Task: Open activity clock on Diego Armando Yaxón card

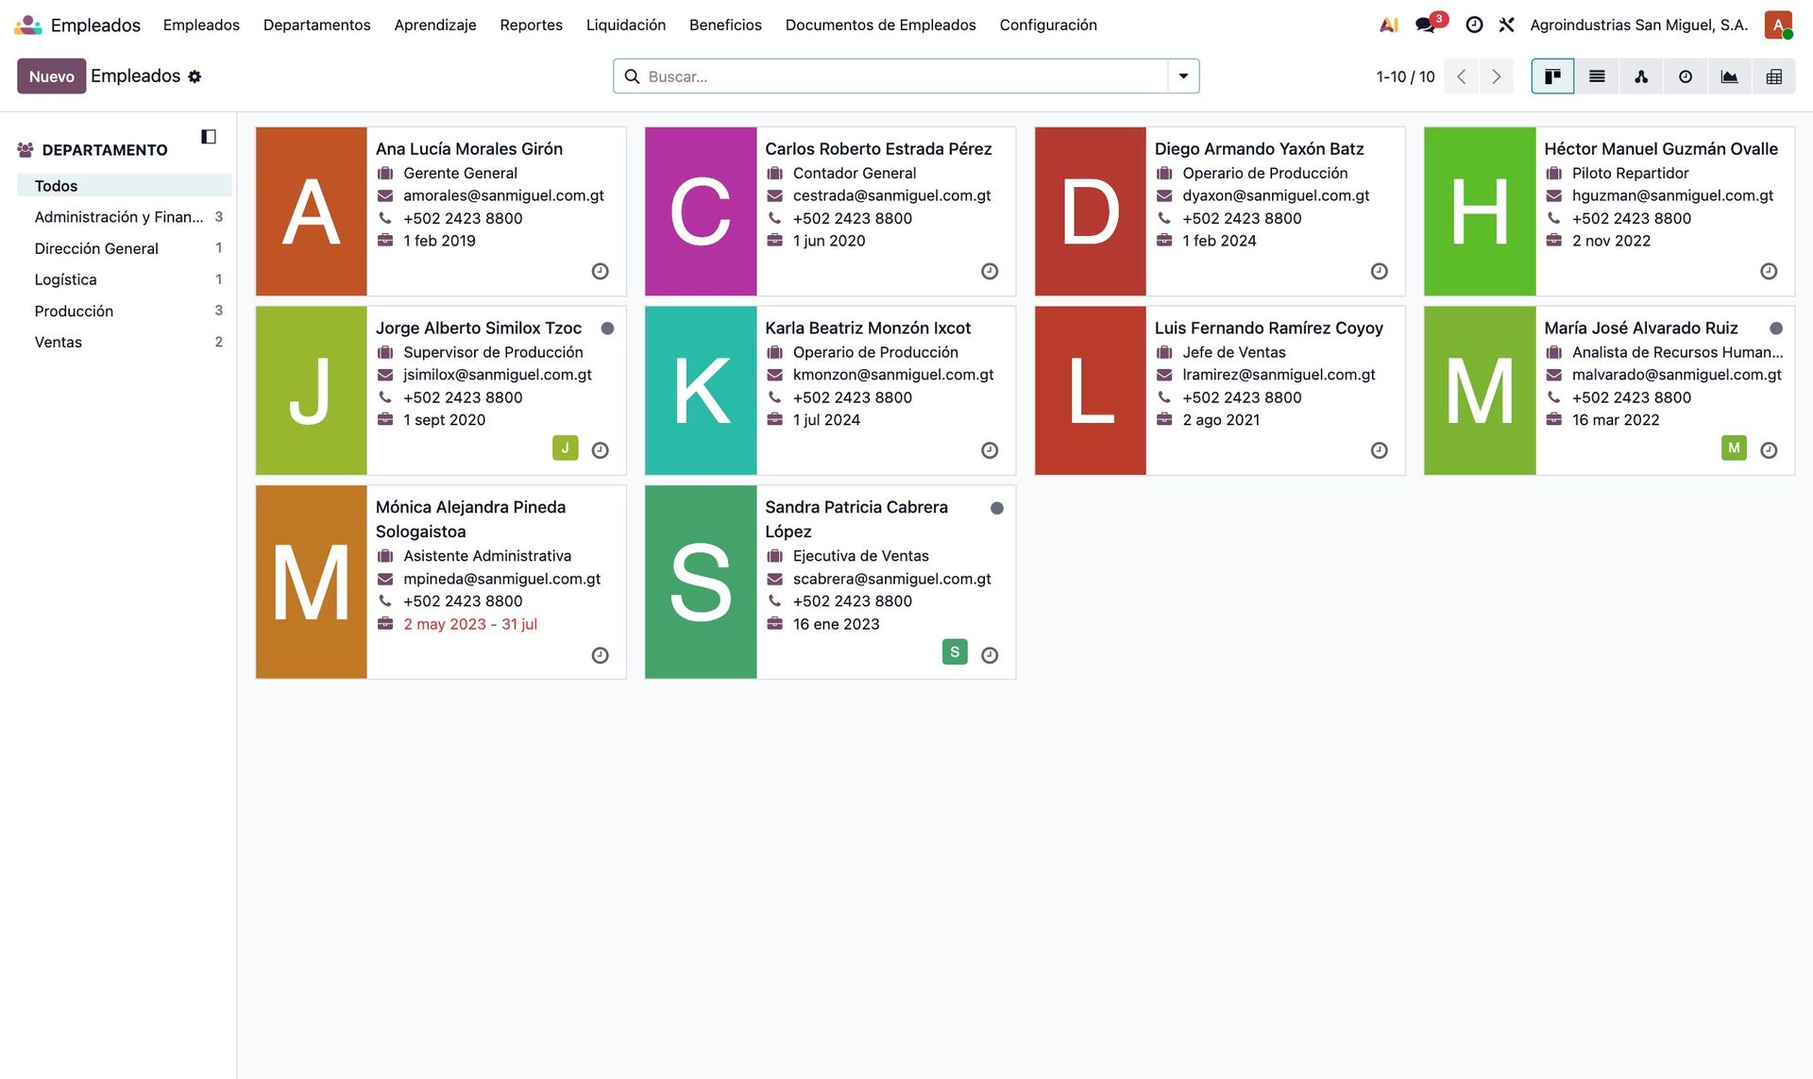Action: tap(1380, 271)
